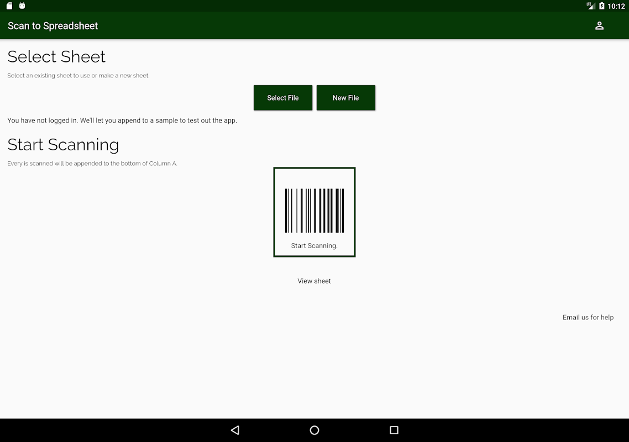Screen dimensions: 629x442
Task: Click the 'Every is scanned will be appended' text
Action: coord(92,163)
